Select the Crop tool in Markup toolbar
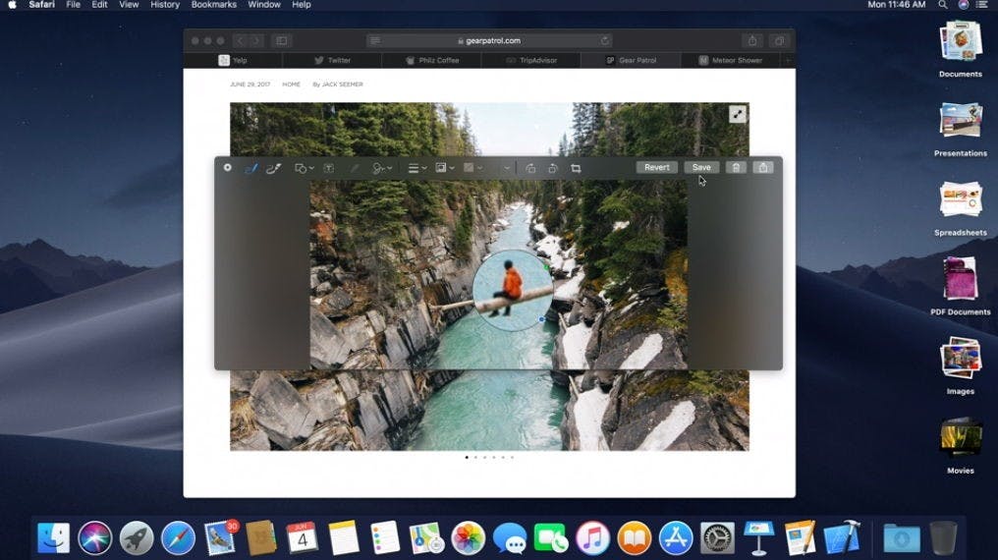The image size is (998, 560). (x=576, y=168)
